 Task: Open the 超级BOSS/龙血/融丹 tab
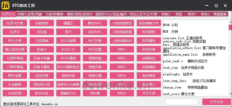click(111, 14)
